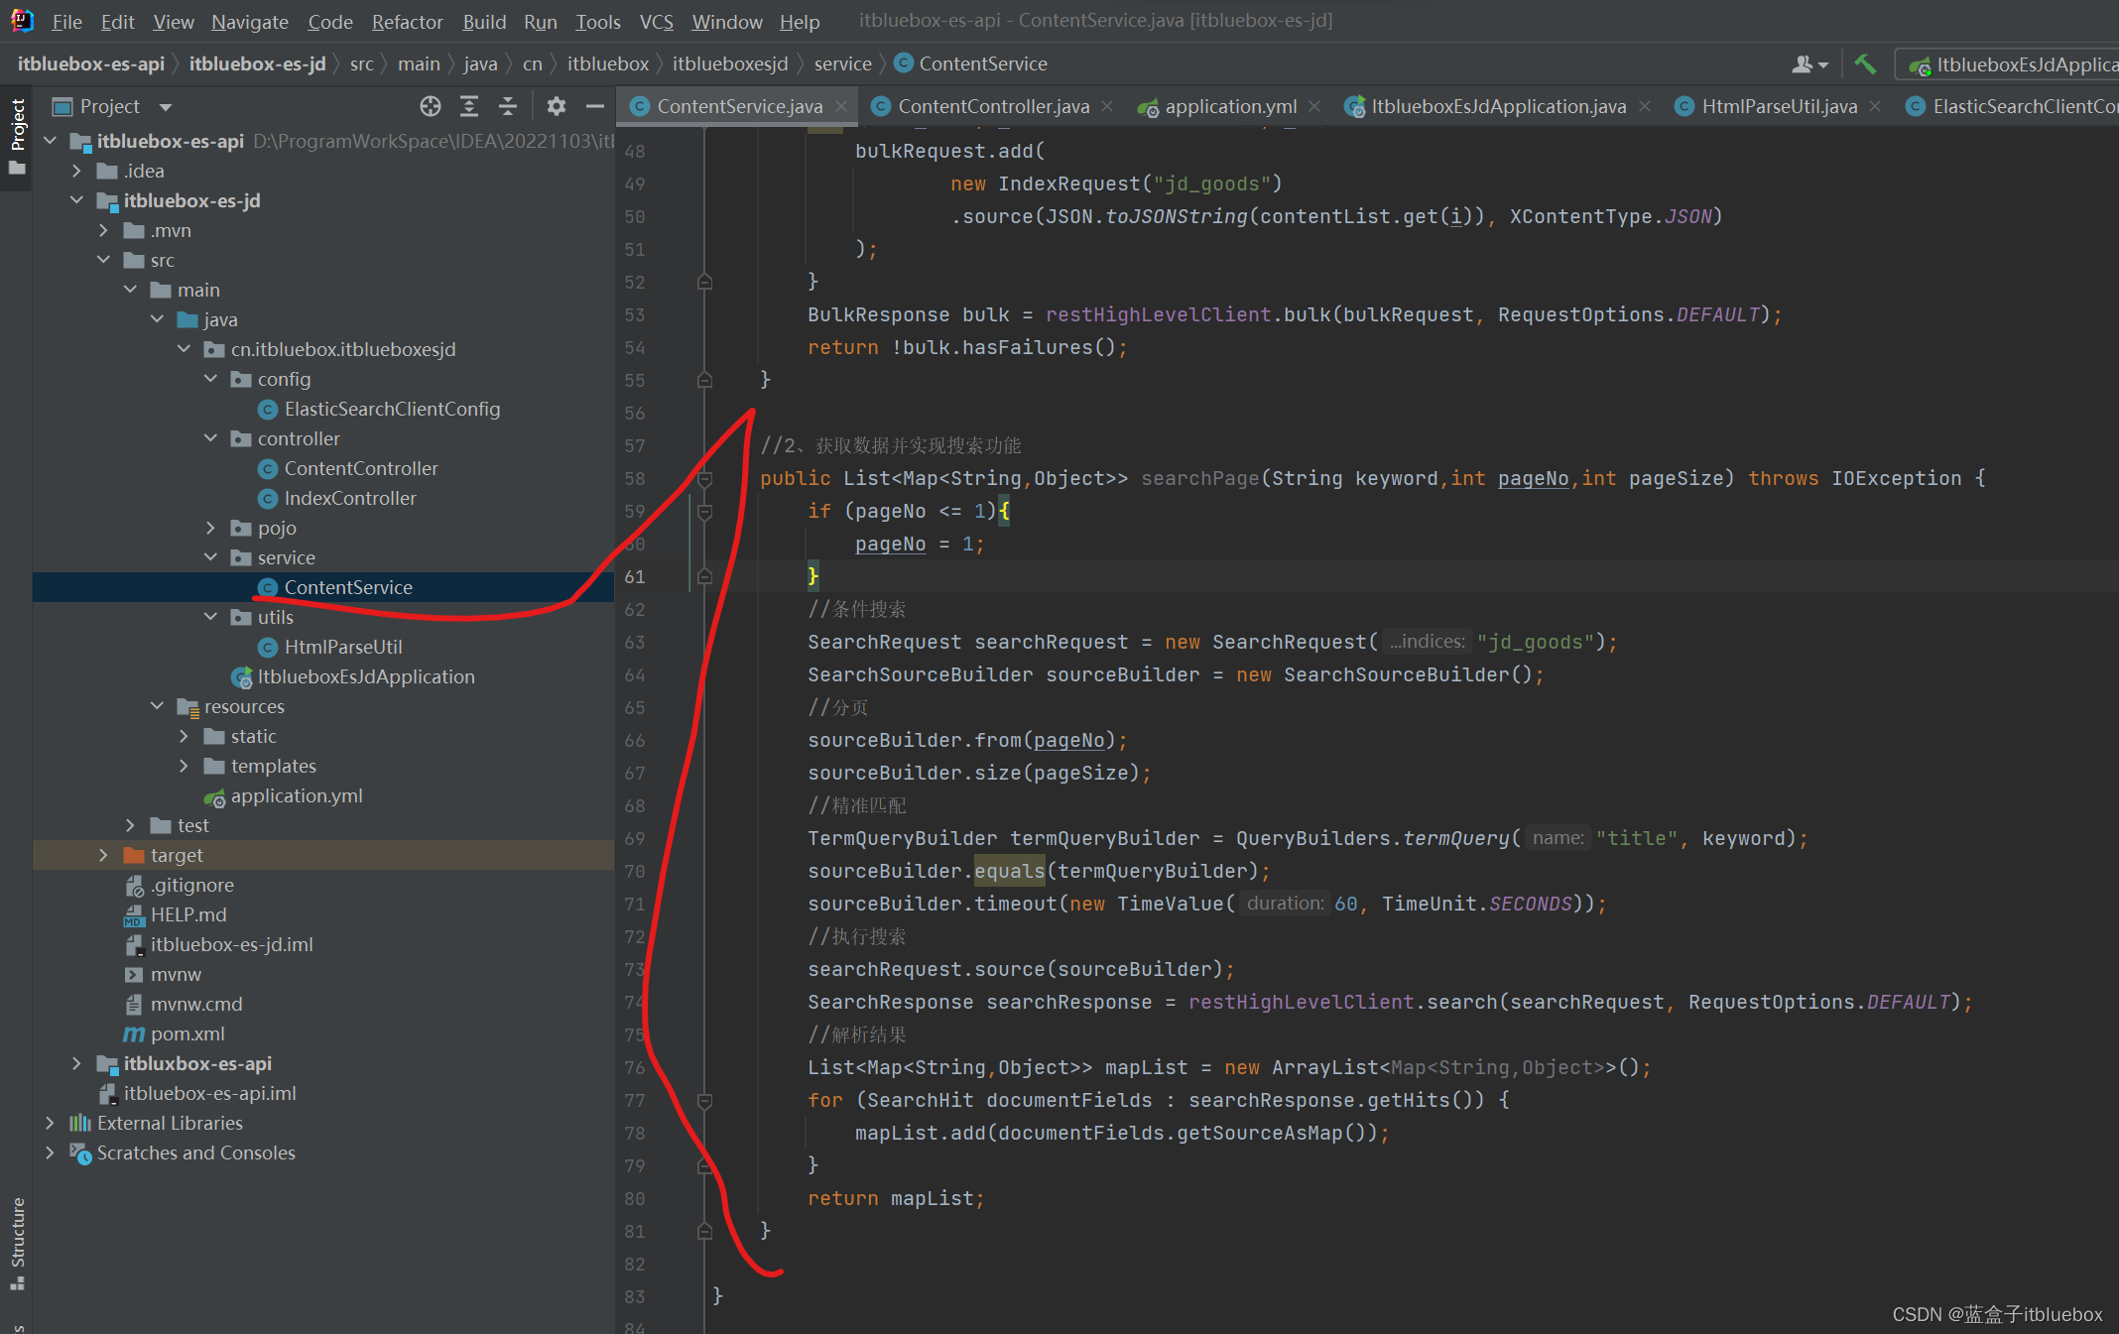Collapse the service package
Screen dimensions: 2119x1334
click(x=210, y=557)
